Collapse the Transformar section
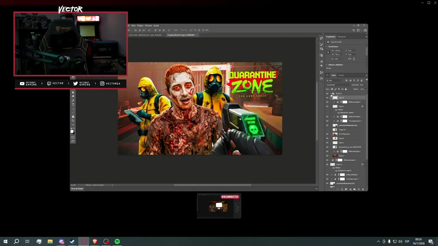The image size is (438, 246). coord(326,46)
